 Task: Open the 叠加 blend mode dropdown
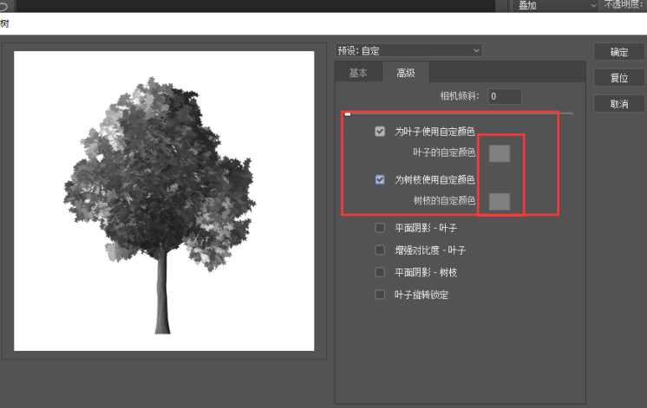(557, 5)
